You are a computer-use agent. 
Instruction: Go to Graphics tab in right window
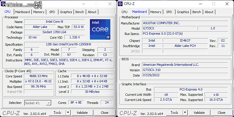point(183,12)
